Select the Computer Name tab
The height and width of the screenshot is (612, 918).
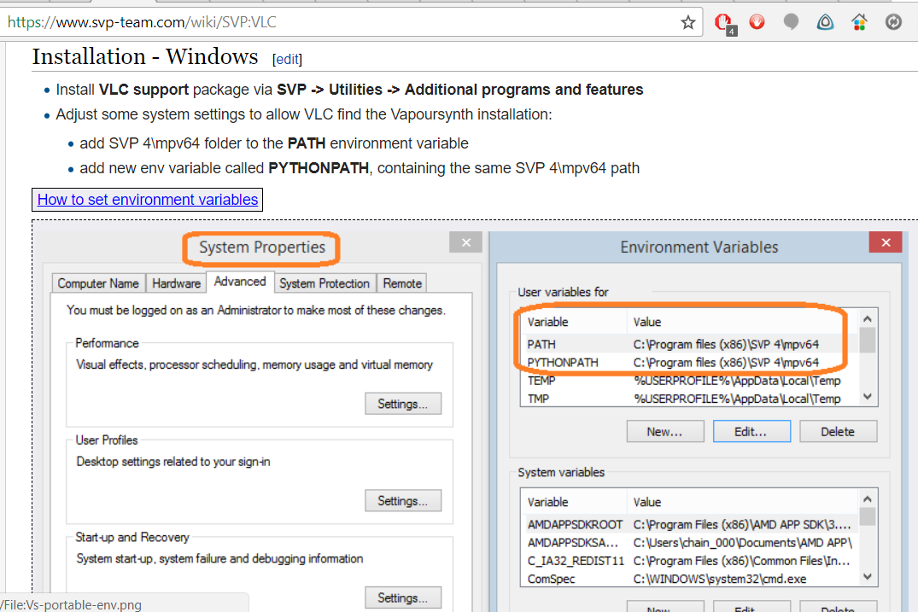pyautogui.click(x=98, y=283)
